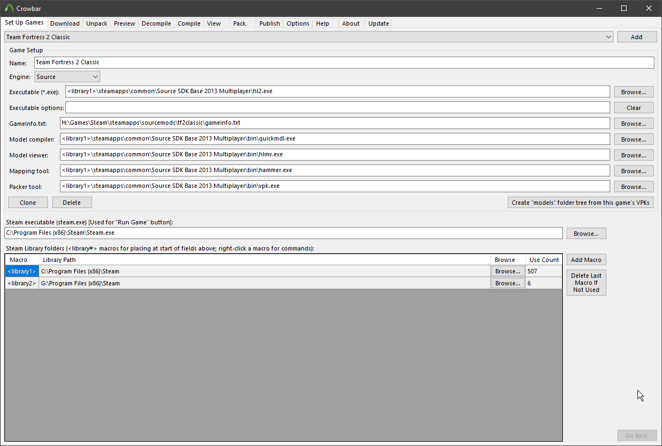
Task: Browse for the Model compiler
Action: [x=634, y=139]
